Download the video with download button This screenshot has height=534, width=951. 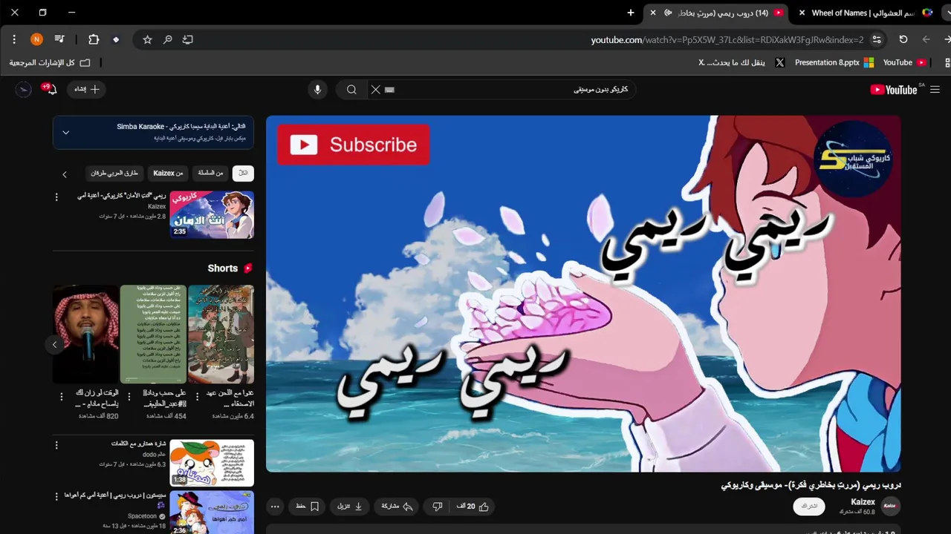(x=350, y=507)
